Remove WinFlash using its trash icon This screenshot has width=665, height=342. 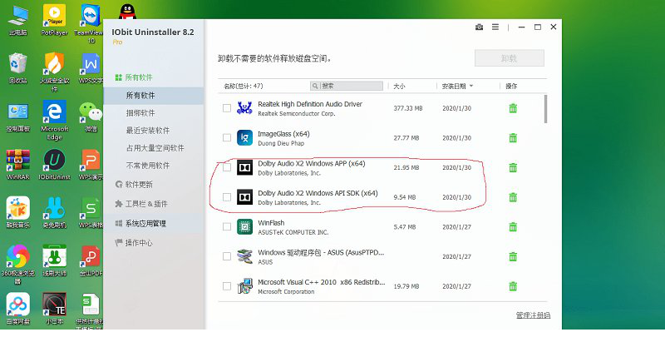pyautogui.click(x=513, y=227)
